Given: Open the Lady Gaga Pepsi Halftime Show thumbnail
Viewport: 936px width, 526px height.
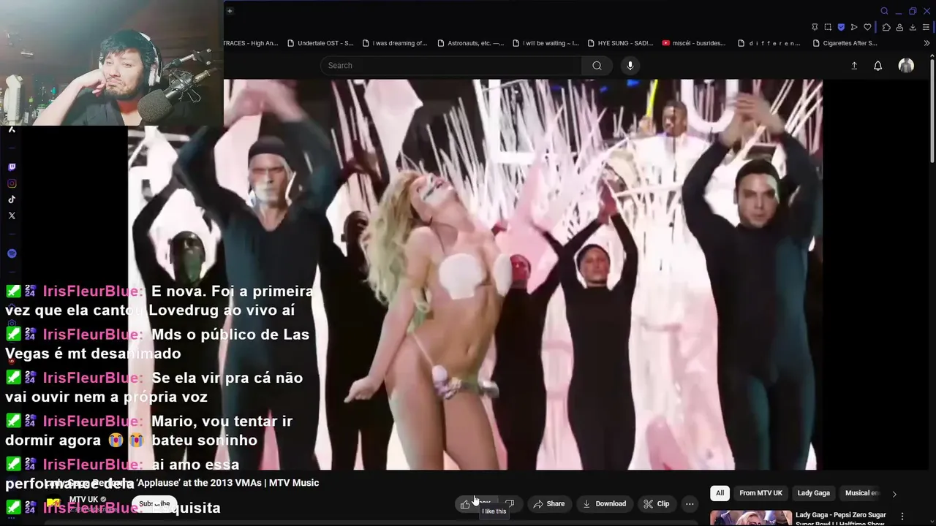Looking at the screenshot, I should tap(751, 518).
